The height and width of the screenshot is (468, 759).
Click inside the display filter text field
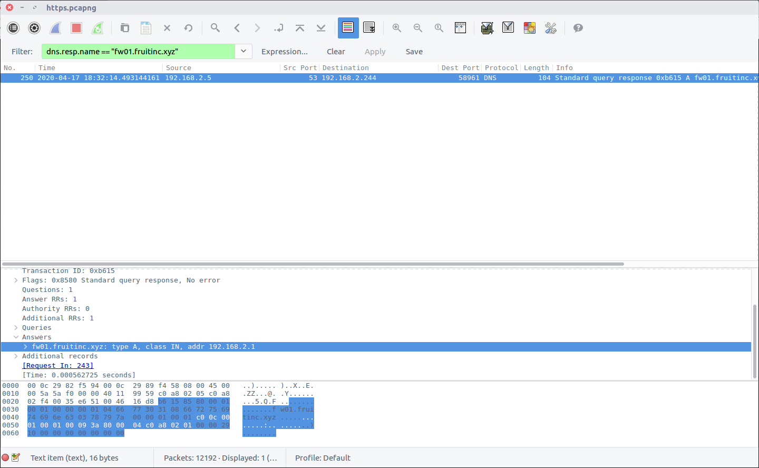coord(137,51)
